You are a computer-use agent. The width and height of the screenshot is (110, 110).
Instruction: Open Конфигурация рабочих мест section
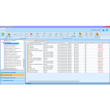12,78
